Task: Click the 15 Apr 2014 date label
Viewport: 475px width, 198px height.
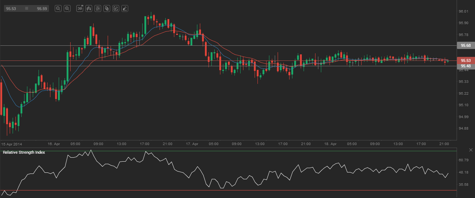Action: click(x=12, y=144)
